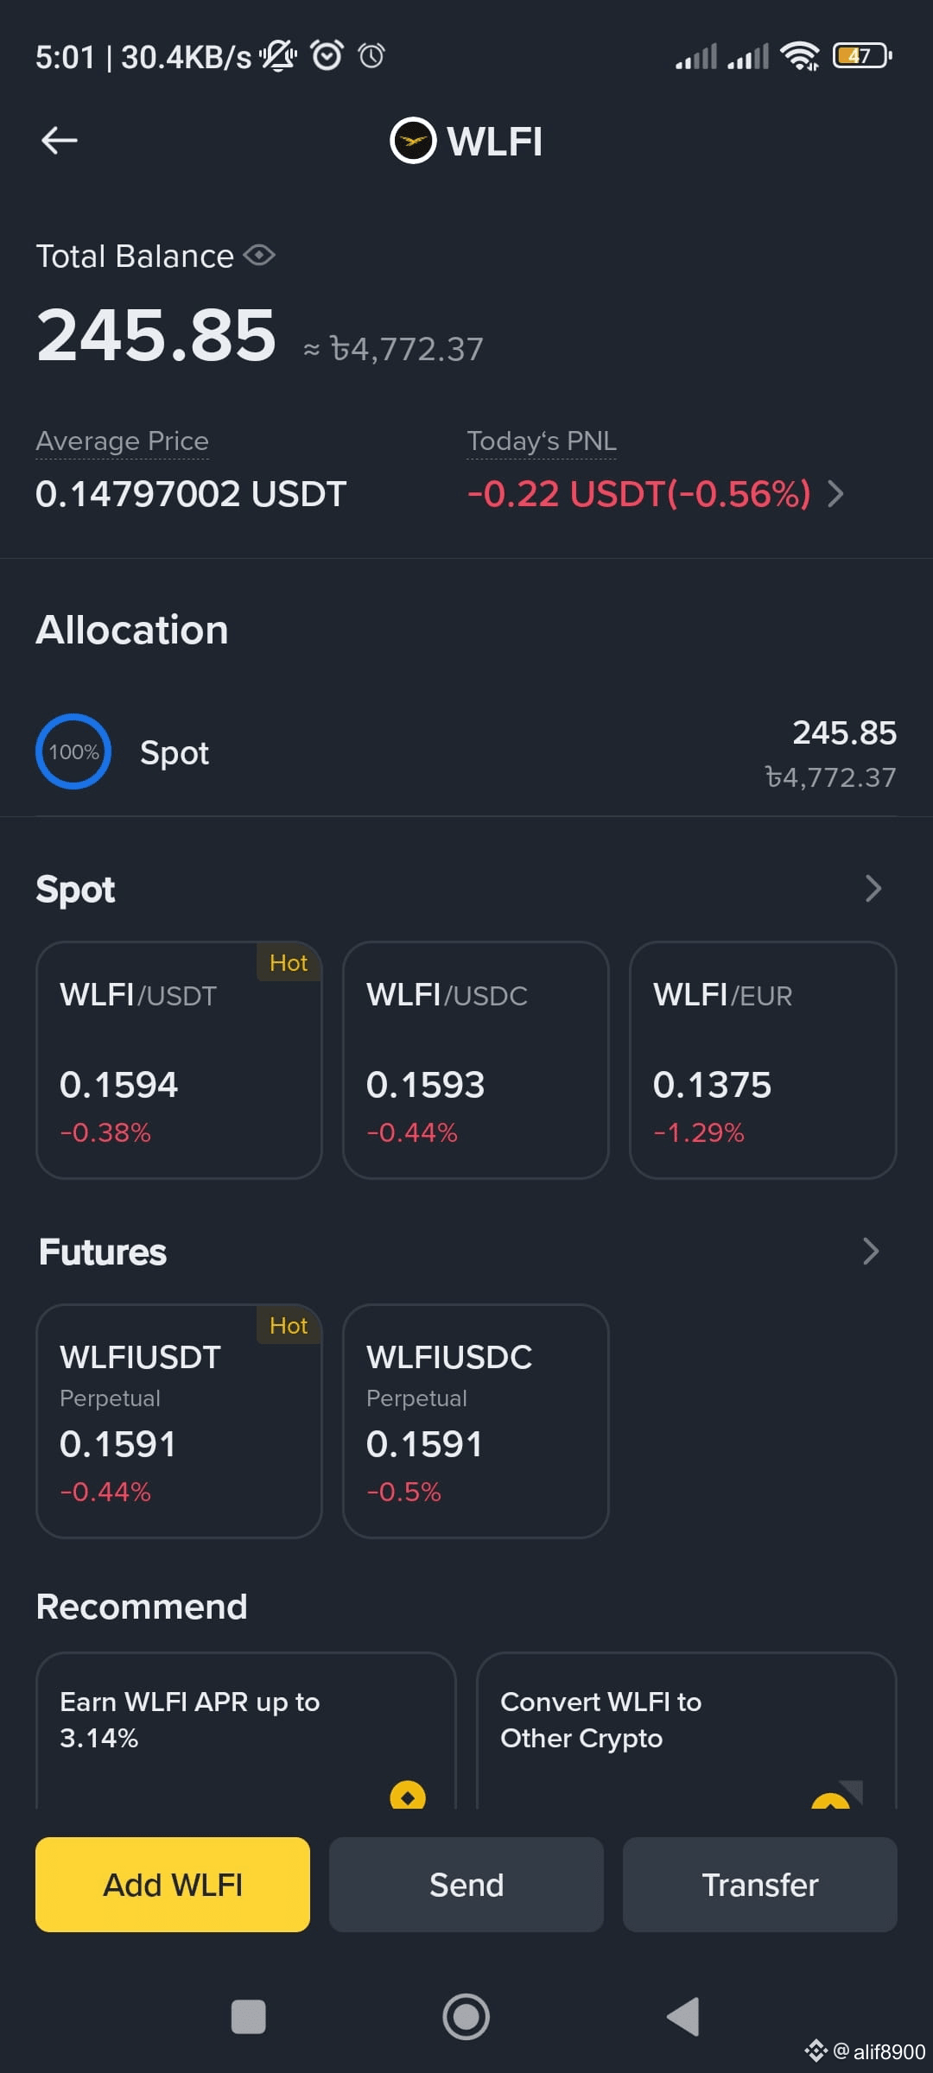Tap the Android back triangle icon
Screen dimensions: 933x2073
[683, 2017]
